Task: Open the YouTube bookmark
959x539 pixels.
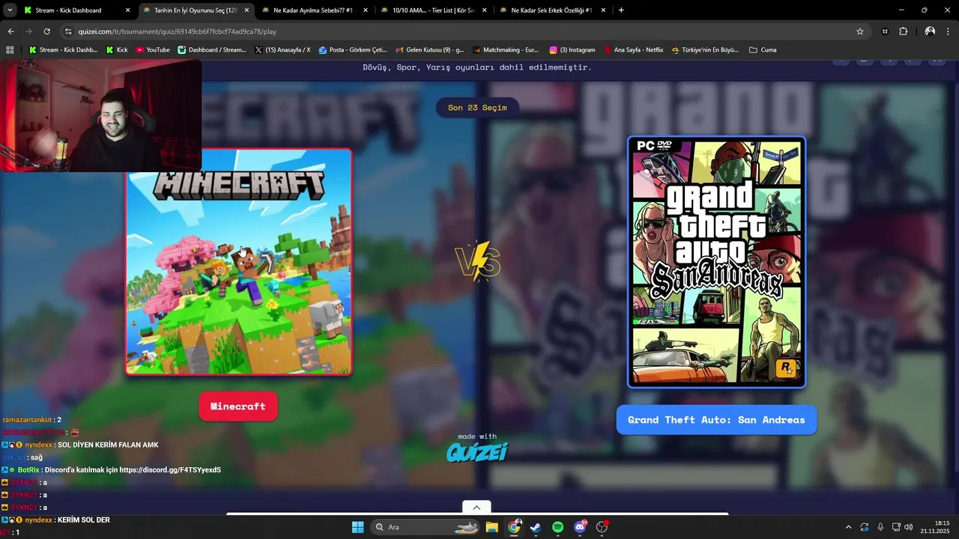Action: tap(153, 50)
